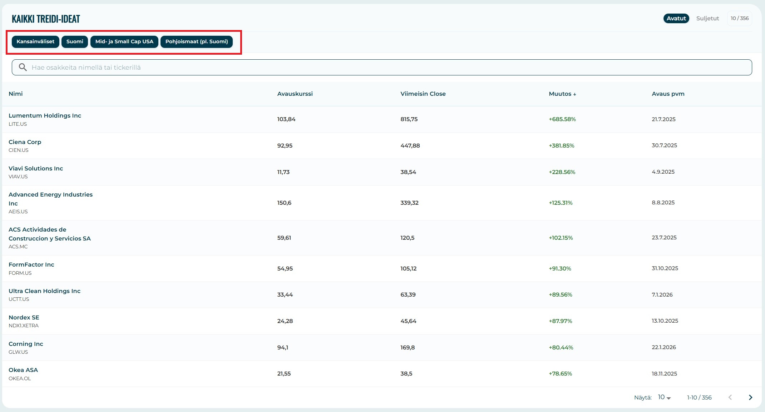The height and width of the screenshot is (412, 765).
Task: Click the Muutos sort arrow
Action: click(575, 94)
